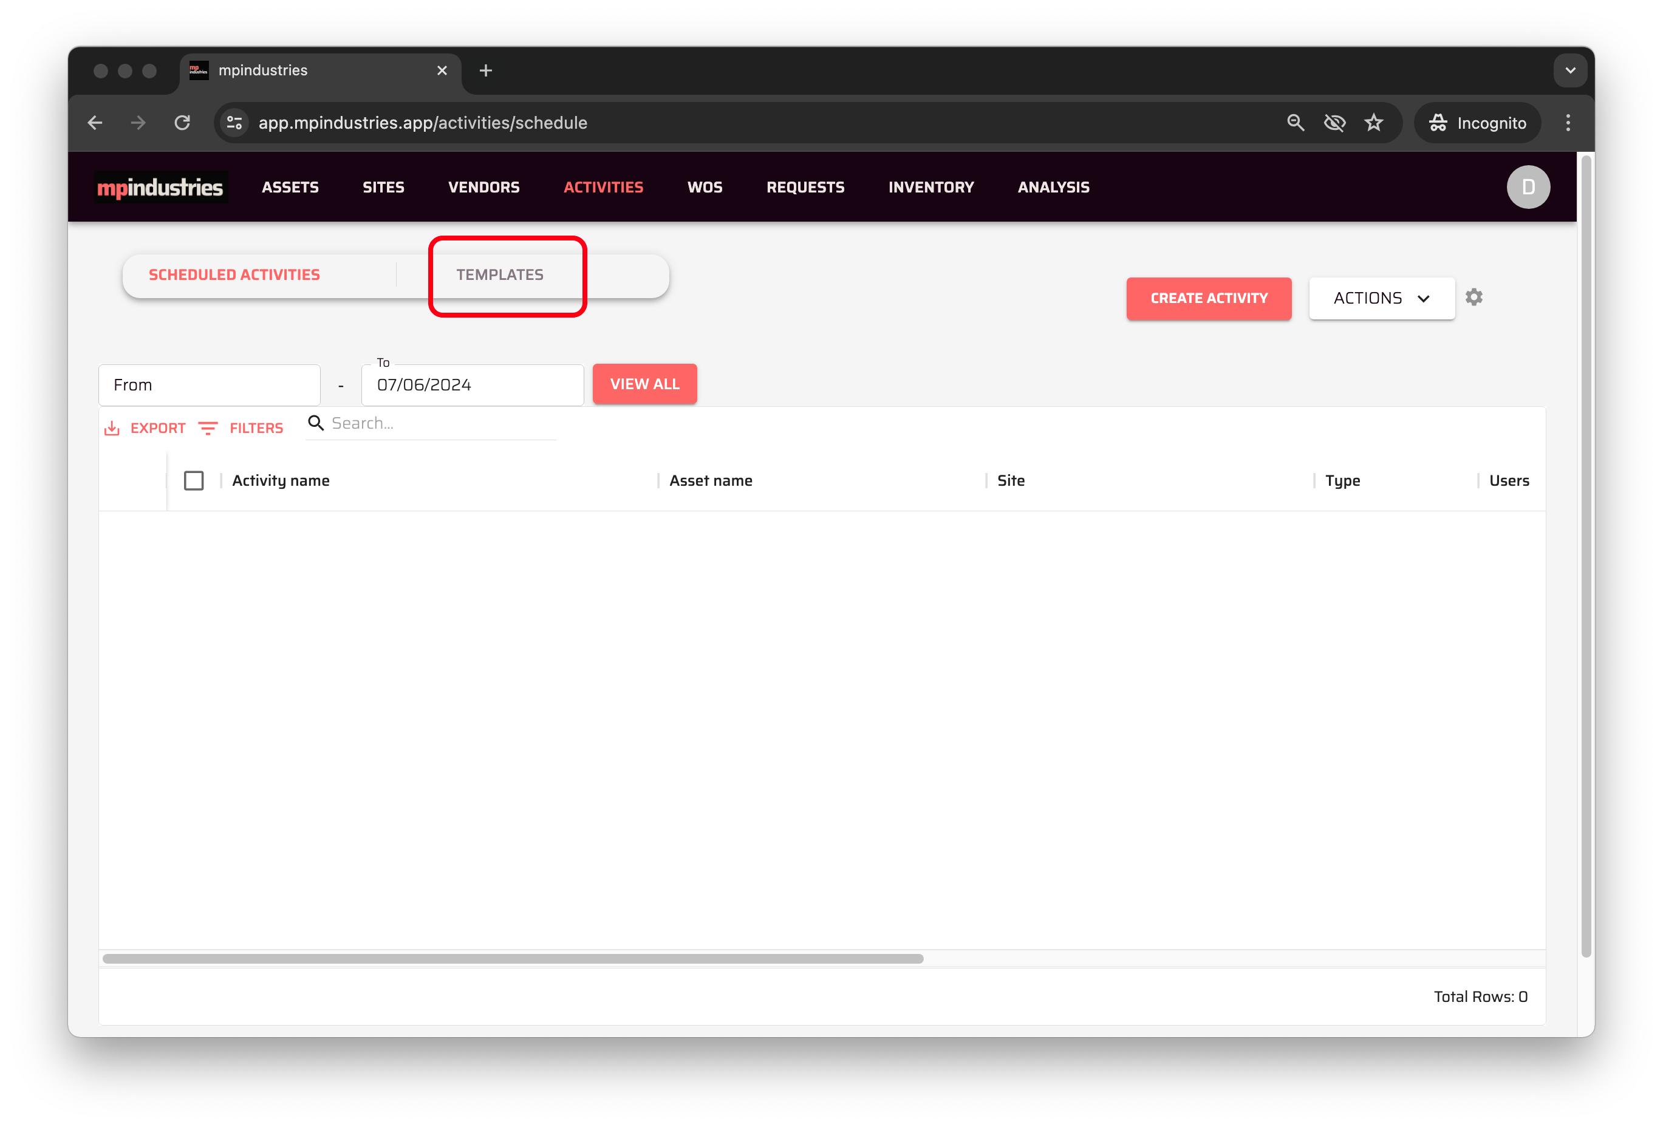Click the site information icon in address bar

(234, 123)
